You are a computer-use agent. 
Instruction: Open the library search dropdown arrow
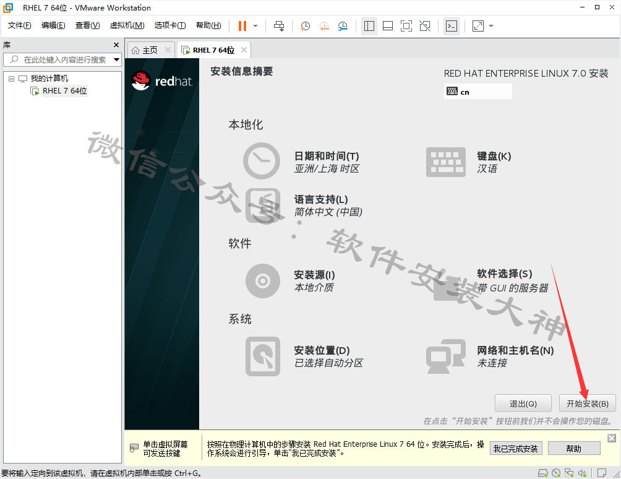(116, 60)
